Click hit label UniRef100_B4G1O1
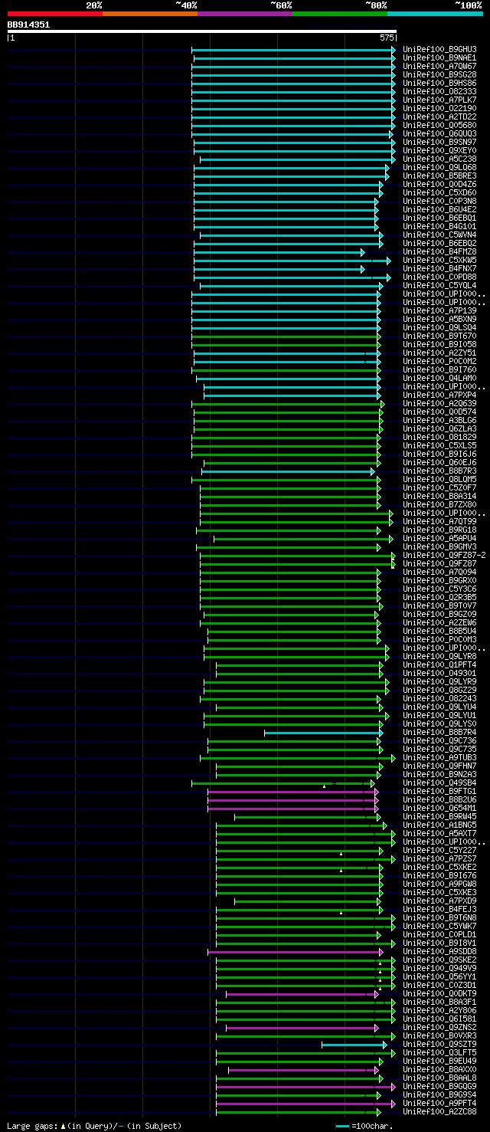490x1132 pixels. tap(439, 226)
